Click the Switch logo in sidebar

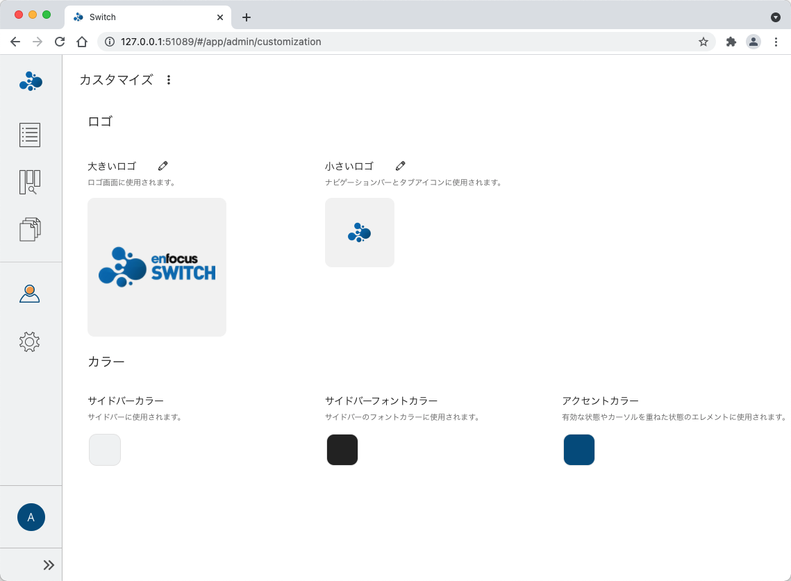[31, 81]
